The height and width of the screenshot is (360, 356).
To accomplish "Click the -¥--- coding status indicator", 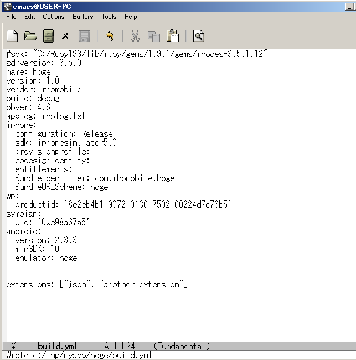I will [18, 346].
